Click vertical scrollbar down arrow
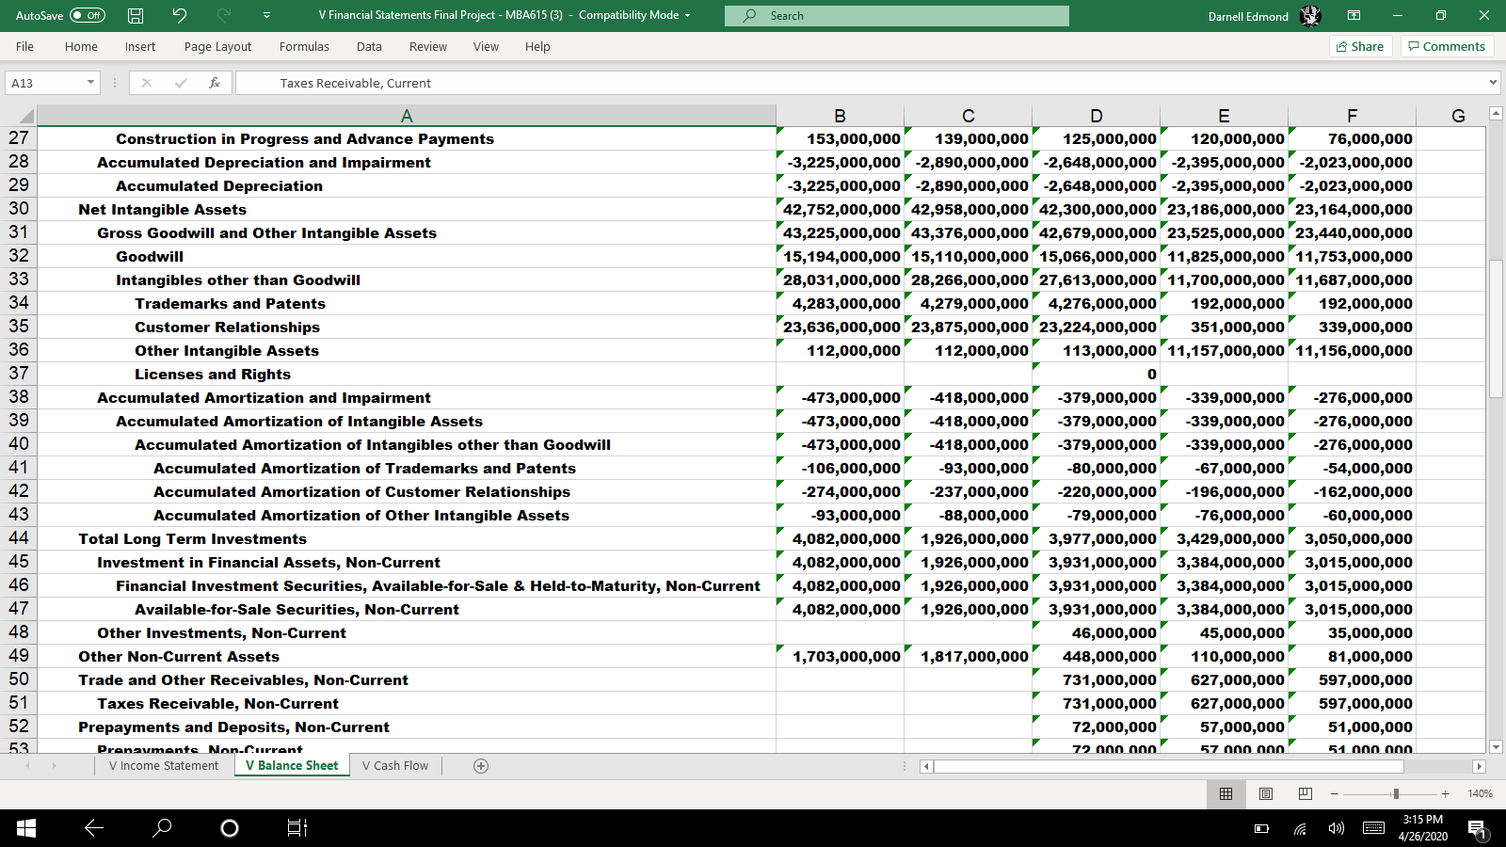Image resolution: width=1506 pixels, height=847 pixels. click(1496, 746)
